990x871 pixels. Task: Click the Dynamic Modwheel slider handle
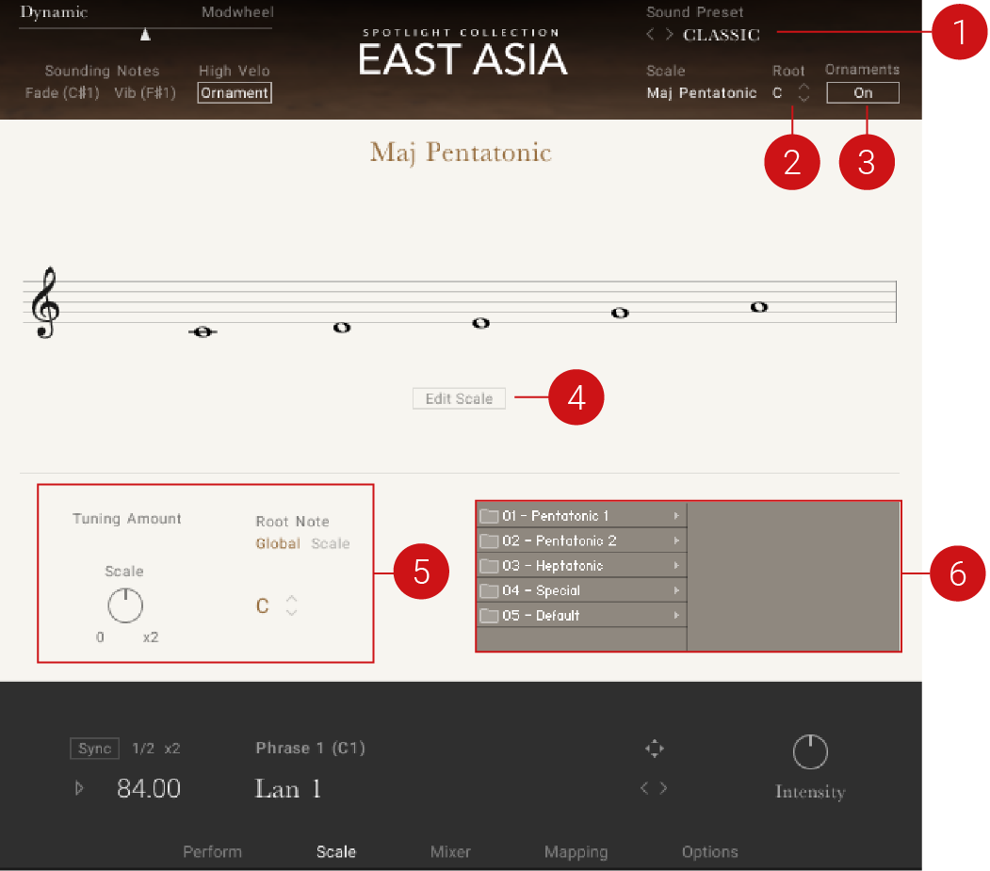[145, 35]
